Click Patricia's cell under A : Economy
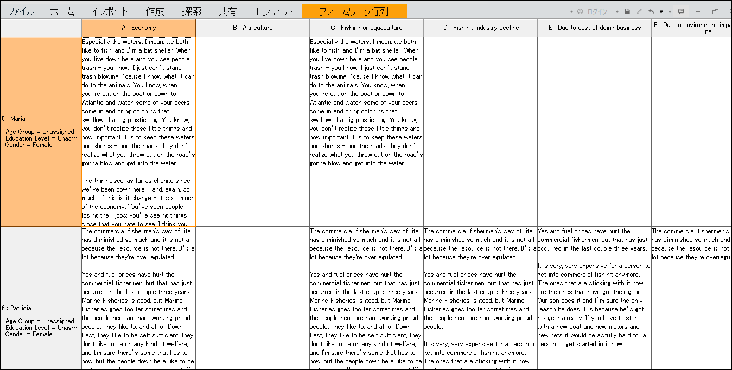 click(138, 298)
